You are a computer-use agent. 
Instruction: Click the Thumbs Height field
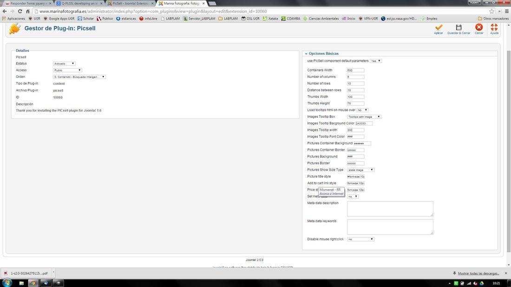tap(355, 103)
